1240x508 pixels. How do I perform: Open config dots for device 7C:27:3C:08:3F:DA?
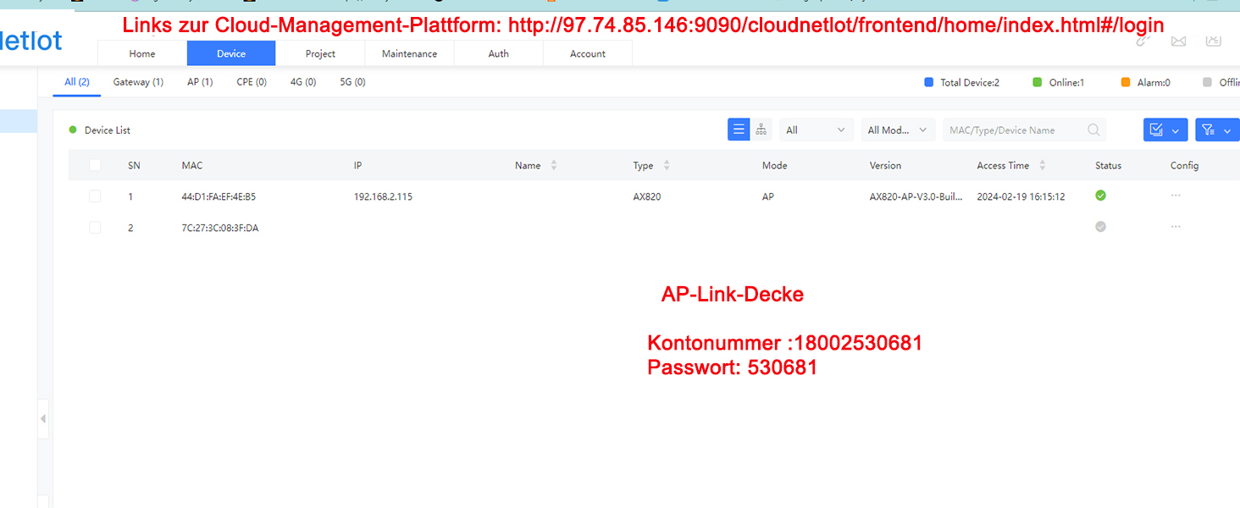[x=1176, y=227]
